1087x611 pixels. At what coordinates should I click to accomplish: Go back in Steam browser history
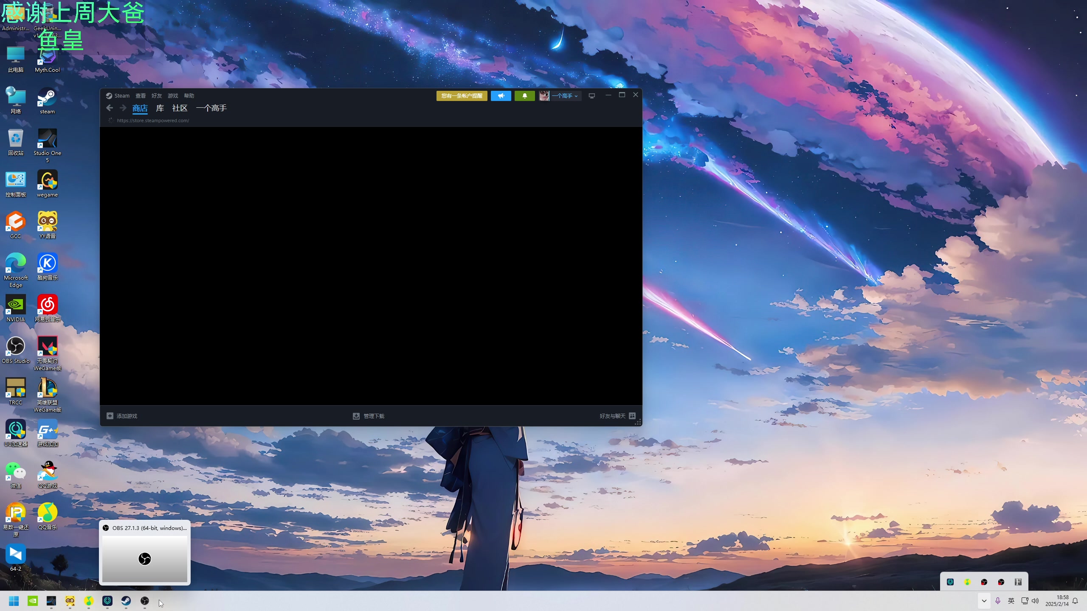110,108
